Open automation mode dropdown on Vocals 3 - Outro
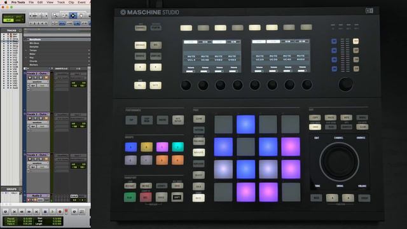 pos(43,126)
